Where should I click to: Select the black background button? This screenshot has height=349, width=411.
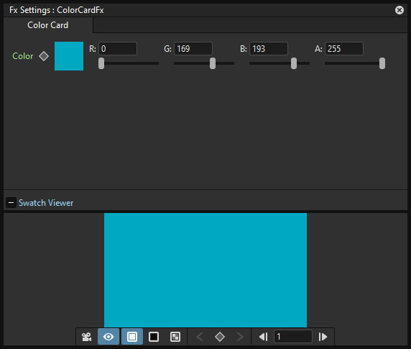154,337
